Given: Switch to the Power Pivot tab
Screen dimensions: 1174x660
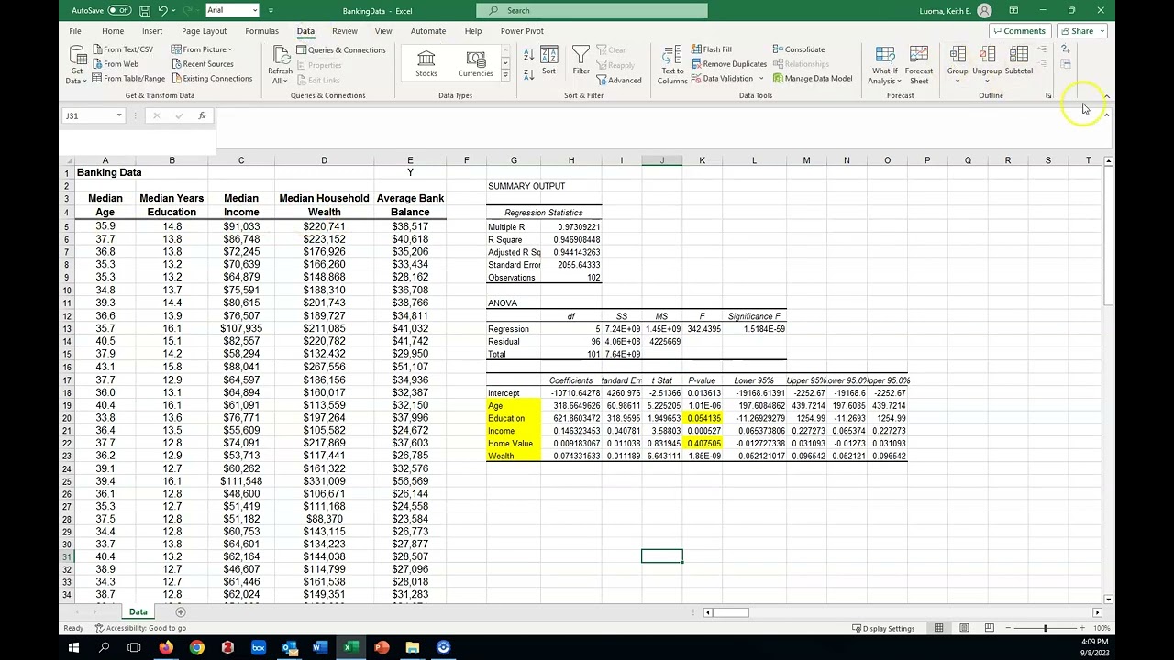Looking at the screenshot, I should [522, 31].
